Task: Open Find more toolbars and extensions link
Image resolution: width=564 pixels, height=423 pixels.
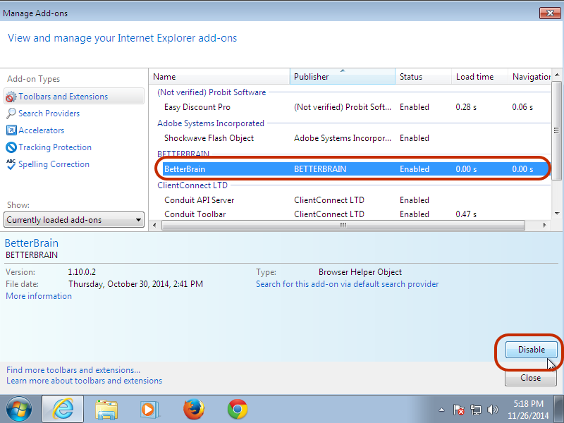Action: coord(73,369)
